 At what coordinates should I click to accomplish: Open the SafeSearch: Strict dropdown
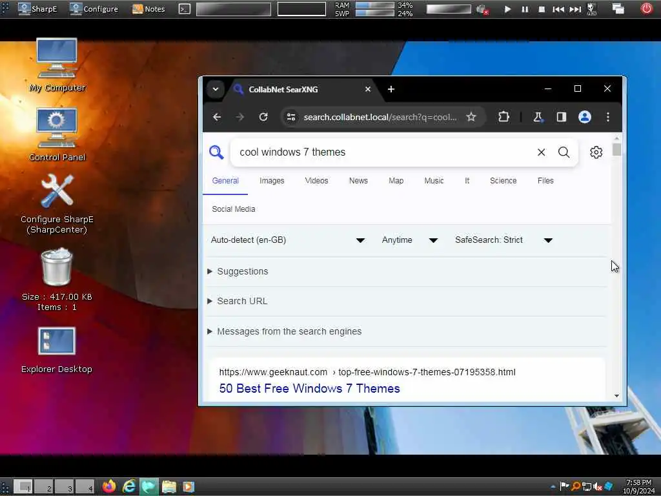click(x=503, y=240)
